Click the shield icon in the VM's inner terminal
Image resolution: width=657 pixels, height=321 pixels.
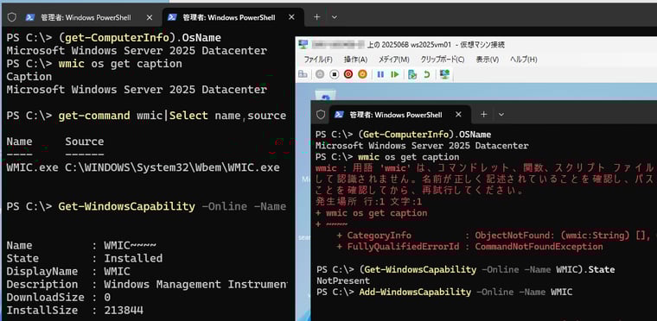pos(321,114)
